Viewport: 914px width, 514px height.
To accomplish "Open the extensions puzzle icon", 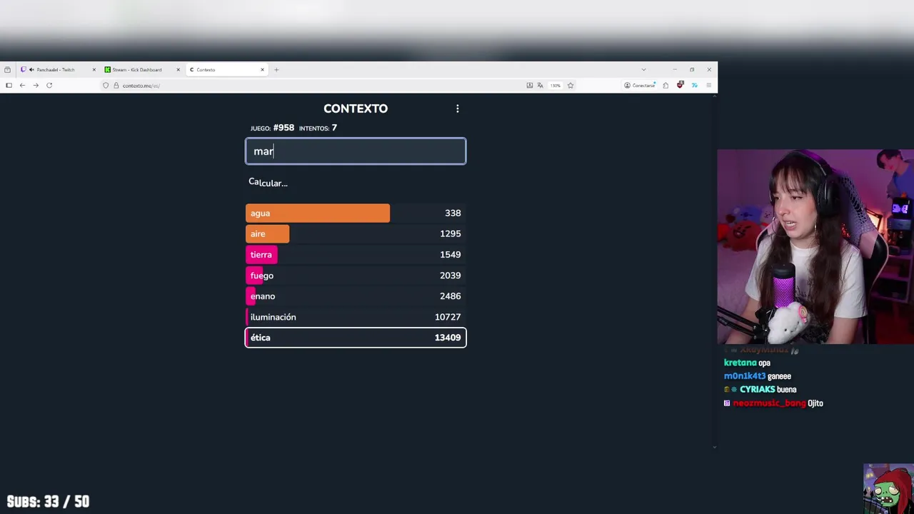I will point(666,85).
